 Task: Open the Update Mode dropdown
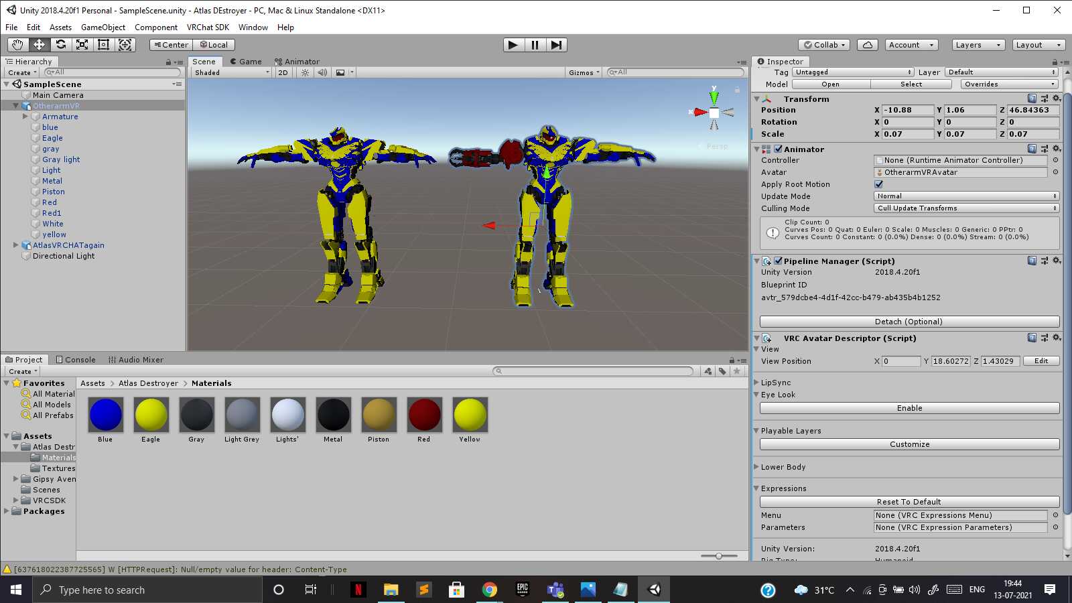tap(966, 196)
